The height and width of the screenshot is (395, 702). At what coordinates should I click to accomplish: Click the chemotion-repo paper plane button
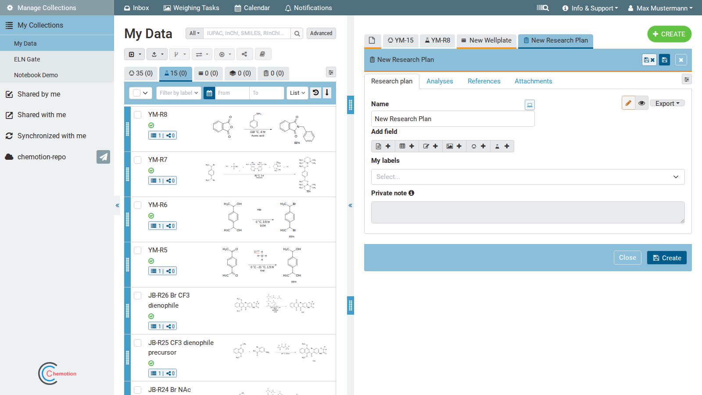tap(103, 157)
